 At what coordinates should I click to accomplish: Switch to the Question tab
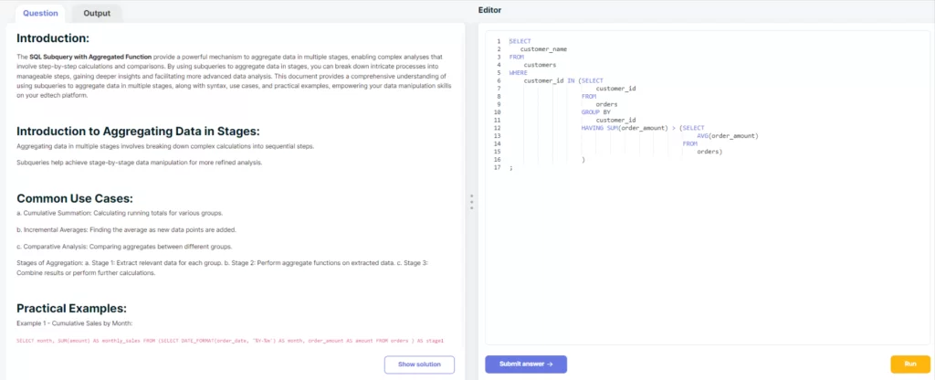[x=40, y=13]
